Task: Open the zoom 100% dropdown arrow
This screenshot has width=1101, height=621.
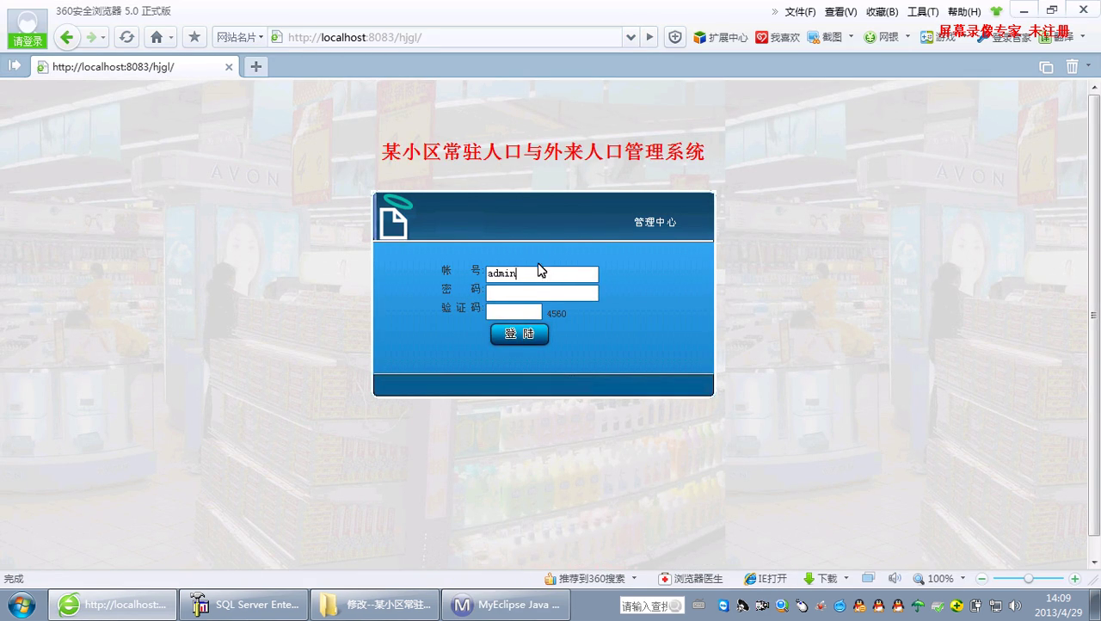Action: coord(963,579)
